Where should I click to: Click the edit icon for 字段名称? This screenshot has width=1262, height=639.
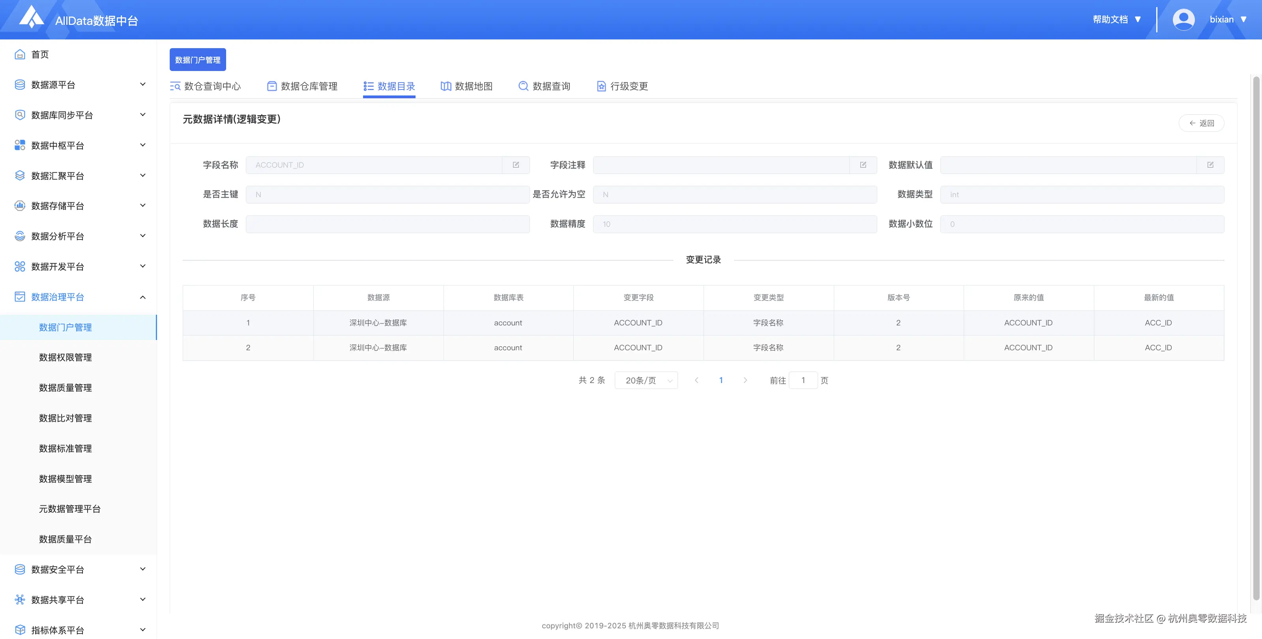[516, 165]
